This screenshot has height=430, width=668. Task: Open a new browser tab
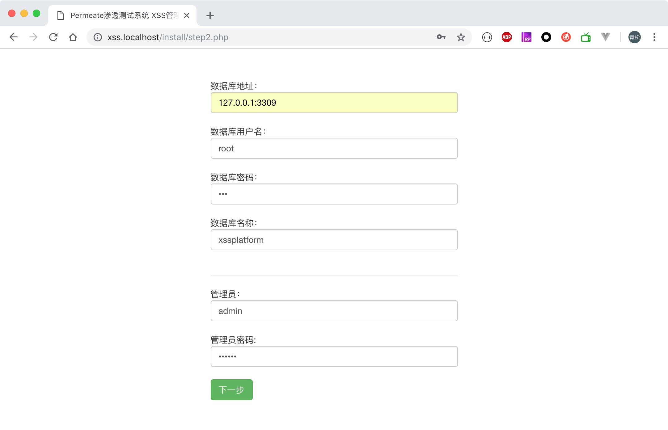(210, 15)
